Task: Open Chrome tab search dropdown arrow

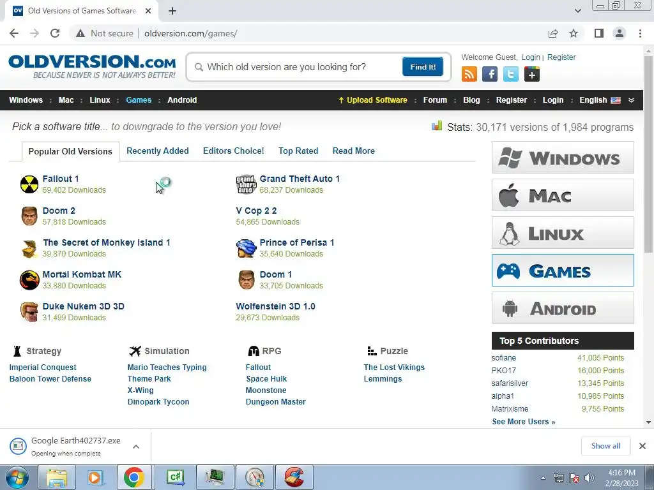Action: pos(577,11)
